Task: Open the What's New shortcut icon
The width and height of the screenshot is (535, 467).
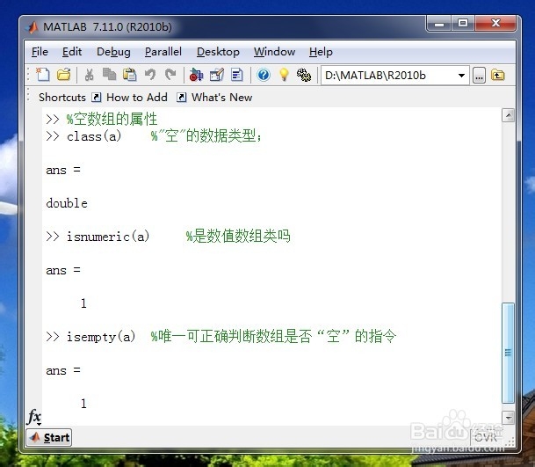Action: 182,98
